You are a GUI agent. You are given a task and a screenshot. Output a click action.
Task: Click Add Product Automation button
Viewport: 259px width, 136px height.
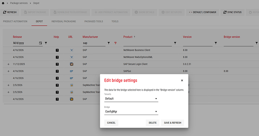(x=111, y=12)
